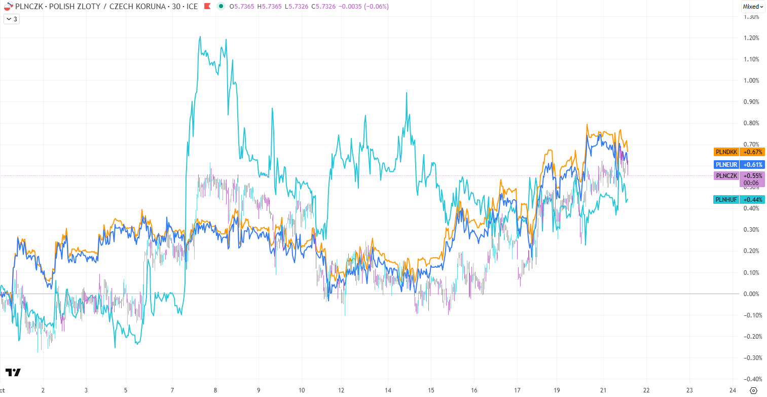This screenshot has width=767, height=397.
Task: Click the green market status indicator
Action: 221,7
